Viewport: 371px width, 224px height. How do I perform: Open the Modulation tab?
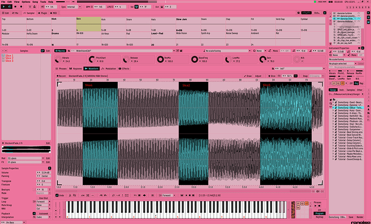click(x=111, y=69)
